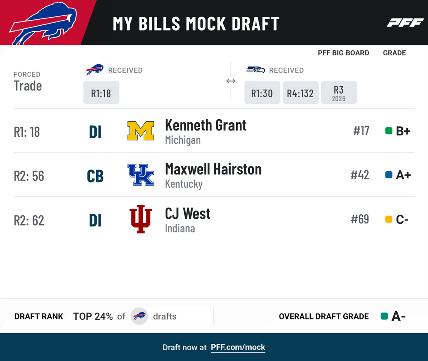Click the PFF logo in header
428x361 pixels.
pos(405,23)
